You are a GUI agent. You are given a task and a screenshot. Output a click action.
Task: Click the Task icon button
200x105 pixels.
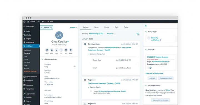pos(66,50)
